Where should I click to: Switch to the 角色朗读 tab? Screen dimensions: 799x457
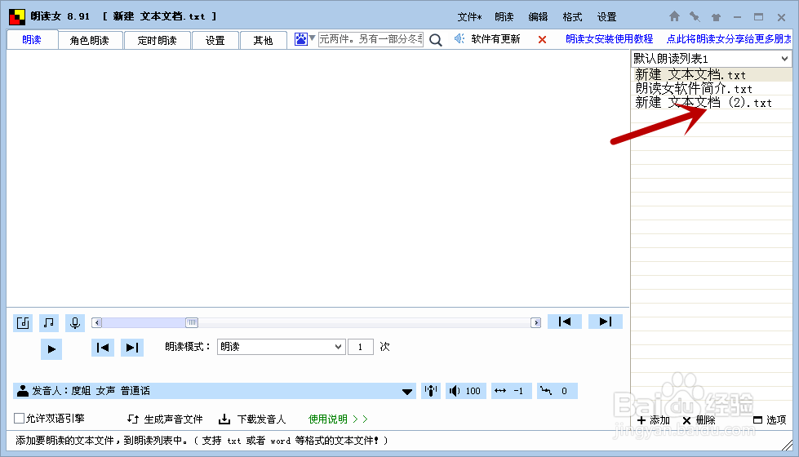[x=90, y=40]
